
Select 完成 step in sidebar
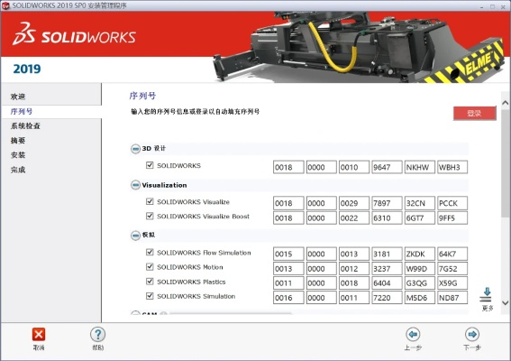(x=18, y=170)
